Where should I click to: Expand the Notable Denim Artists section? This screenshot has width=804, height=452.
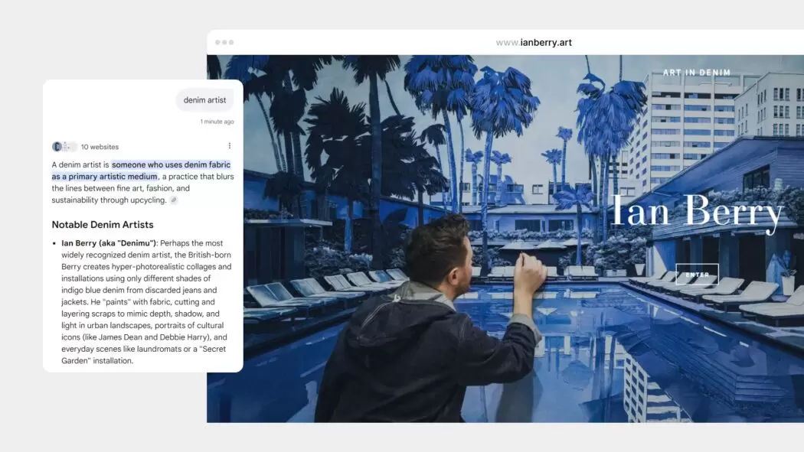[x=106, y=224]
